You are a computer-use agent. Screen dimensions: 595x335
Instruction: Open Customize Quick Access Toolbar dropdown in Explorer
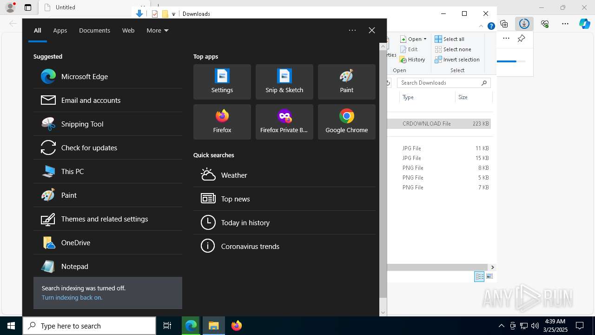pyautogui.click(x=173, y=14)
